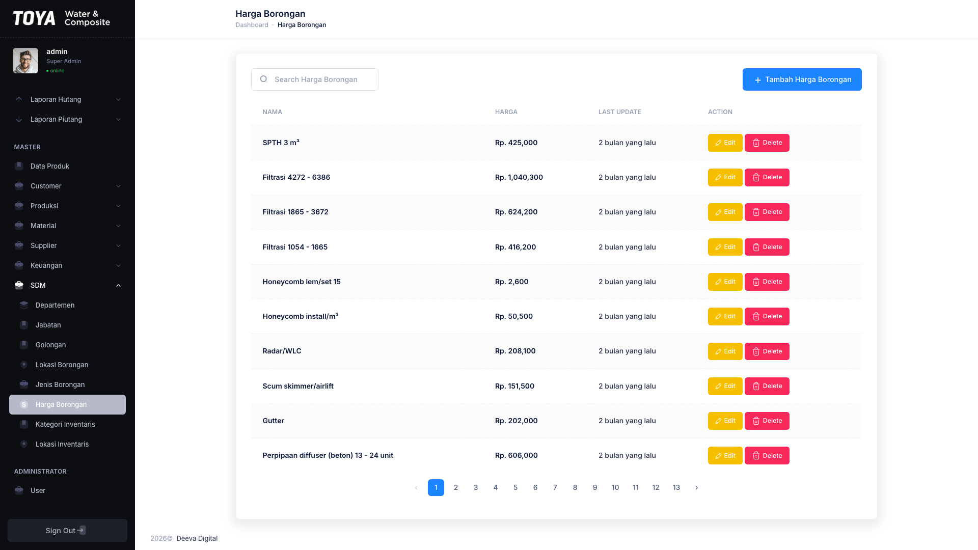The image size is (978, 550).
Task: Click the Data Produk sidebar icon
Action: 19,166
